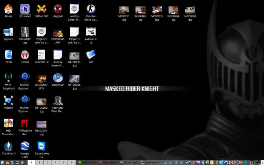
Task: Click XChat icon in system tray
Action: 241,163
